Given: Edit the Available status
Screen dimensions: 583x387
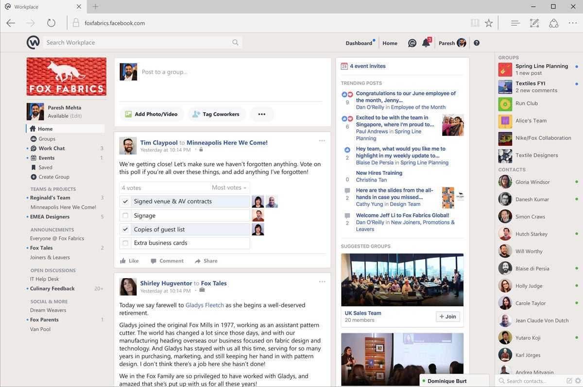Looking at the screenshot, I should click(76, 116).
